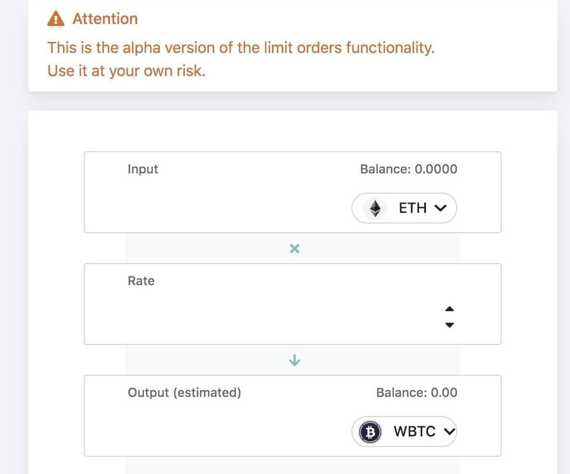This screenshot has height=474, width=570.
Task: Click the Ethereum diamond logo icon
Action: (375, 208)
